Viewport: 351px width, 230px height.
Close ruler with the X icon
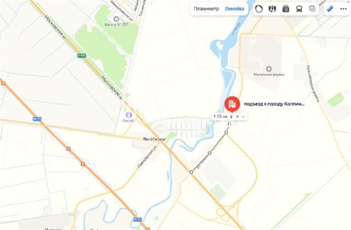(x=237, y=116)
